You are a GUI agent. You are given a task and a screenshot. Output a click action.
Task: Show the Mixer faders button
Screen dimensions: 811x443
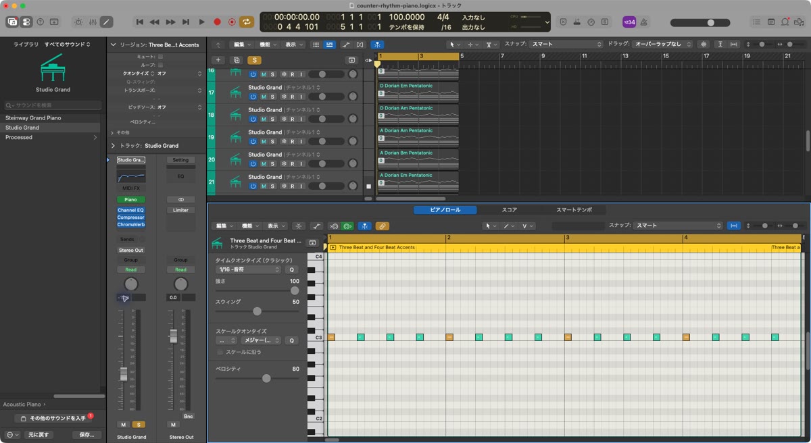[93, 22]
